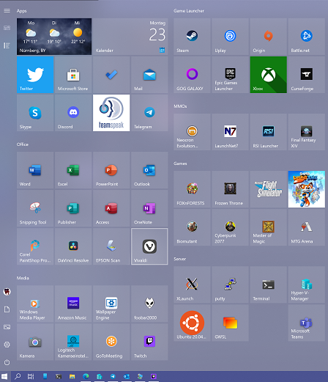Launch Biomutant tile
The width and height of the screenshot is (328, 382).
[x=192, y=227]
